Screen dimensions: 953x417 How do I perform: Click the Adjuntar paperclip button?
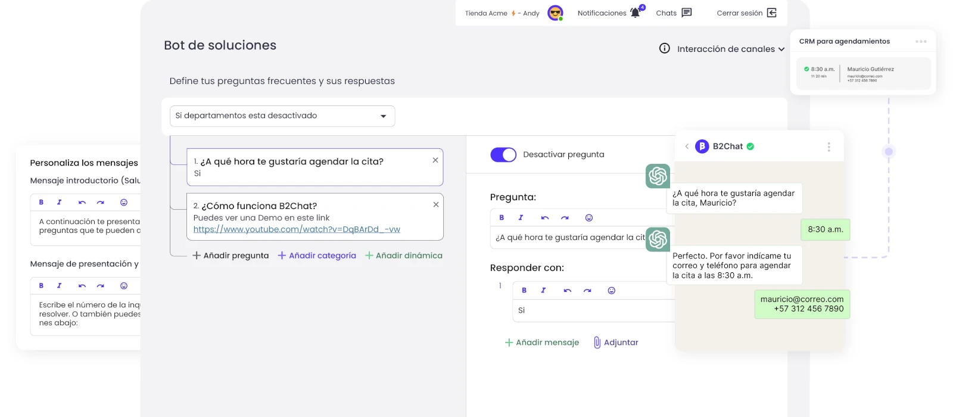coord(616,343)
